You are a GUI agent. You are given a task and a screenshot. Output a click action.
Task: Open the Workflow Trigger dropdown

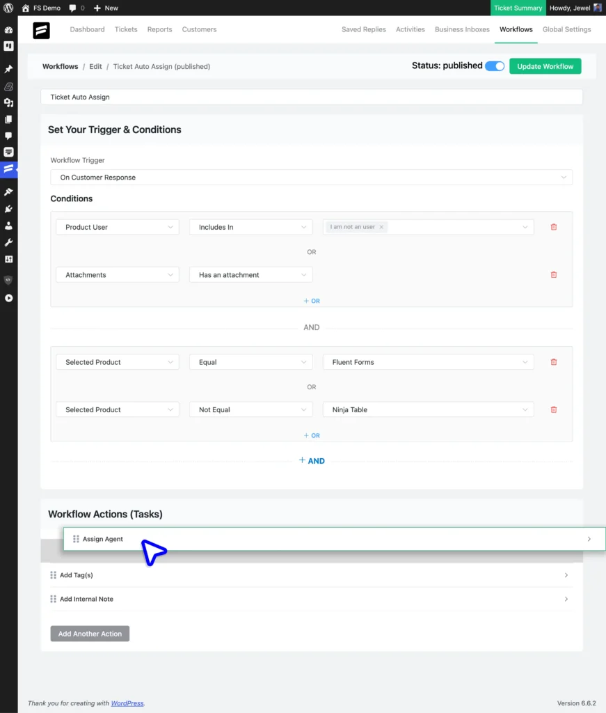point(312,178)
